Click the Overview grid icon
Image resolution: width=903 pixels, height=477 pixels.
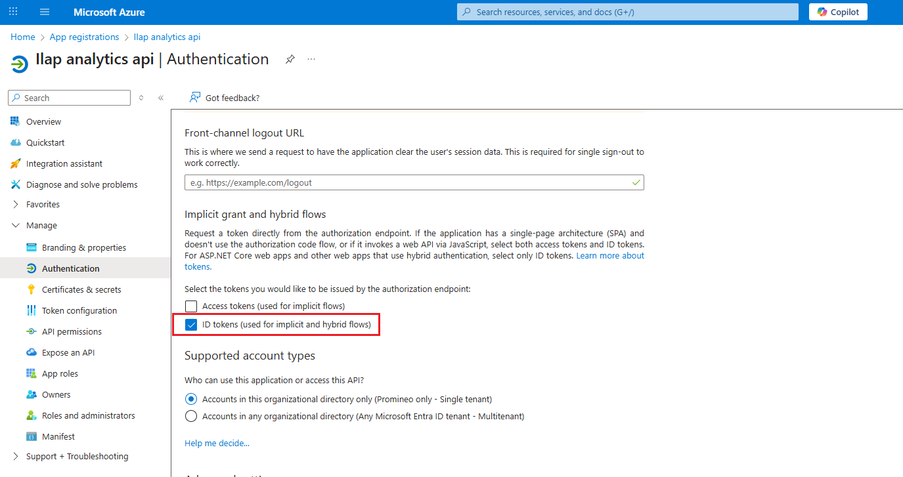15,121
